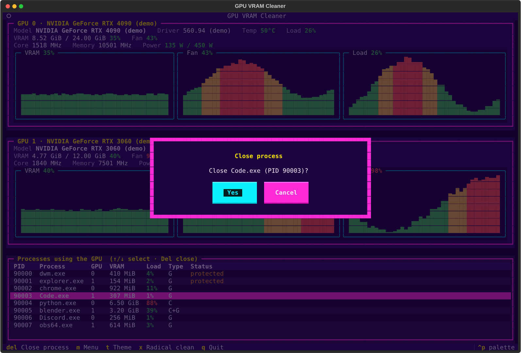The height and width of the screenshot is (353, 521).
Task: Click the circle icon in the app header
Action: 9,16
